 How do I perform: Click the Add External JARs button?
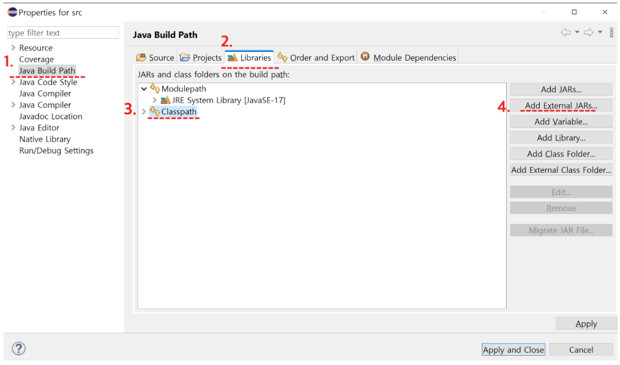click(x=561, y=105)
